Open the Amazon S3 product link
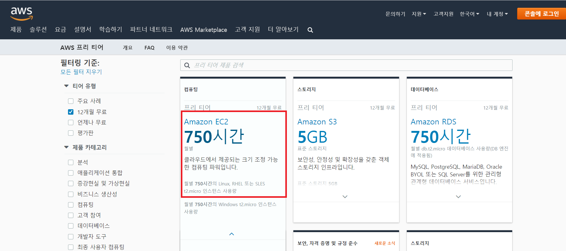 (x=317, y=122)
